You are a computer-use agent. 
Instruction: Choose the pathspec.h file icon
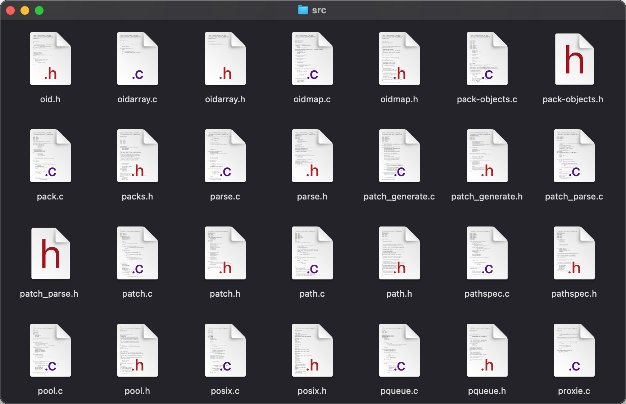click(x=574, y=253)
